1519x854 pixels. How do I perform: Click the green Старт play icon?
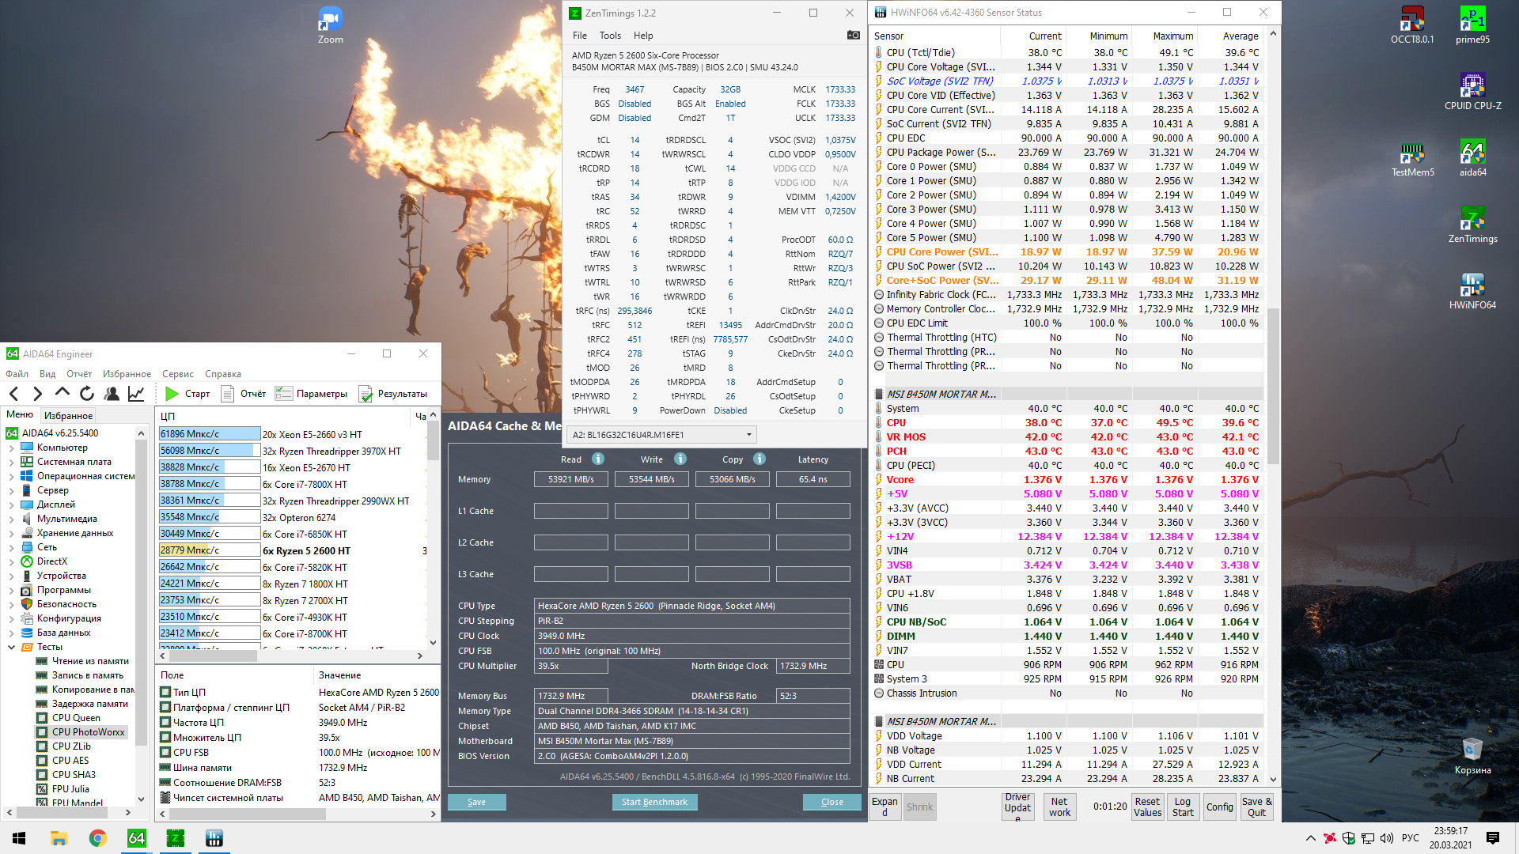(x=172, y=393)
